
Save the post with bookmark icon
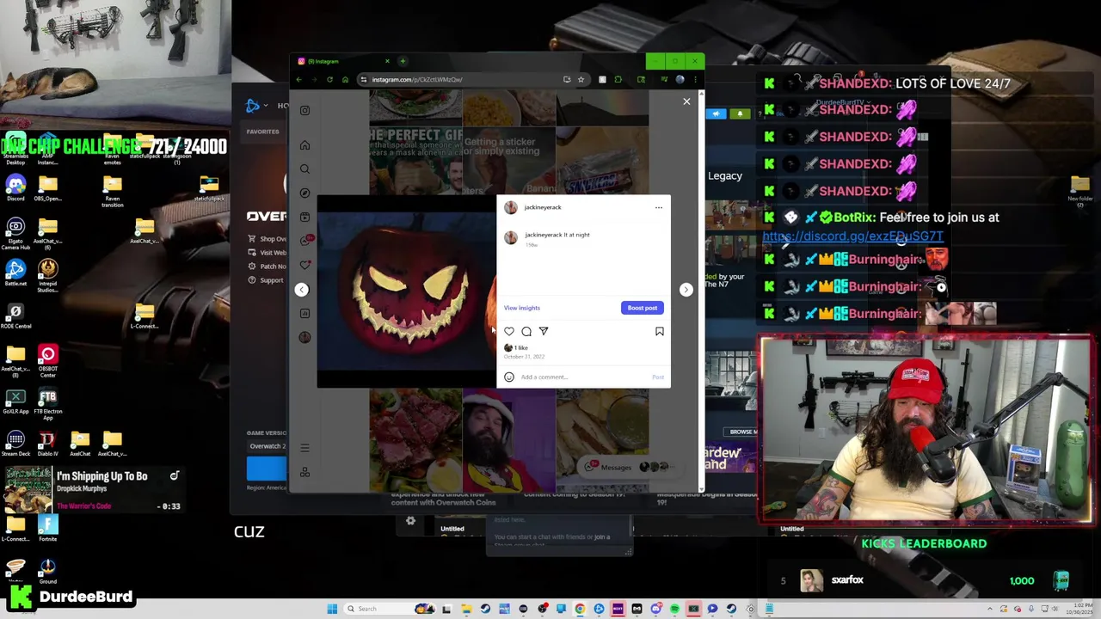pos(660,331)
